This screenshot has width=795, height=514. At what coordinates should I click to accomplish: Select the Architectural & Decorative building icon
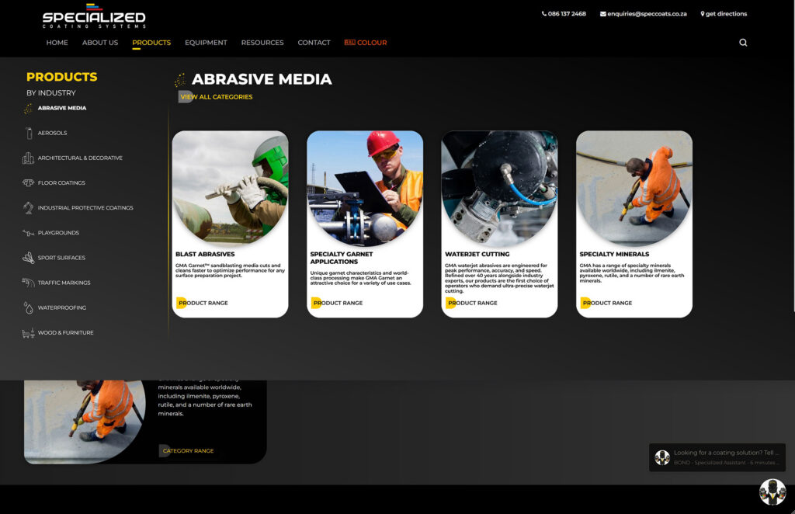pos(28,158)
